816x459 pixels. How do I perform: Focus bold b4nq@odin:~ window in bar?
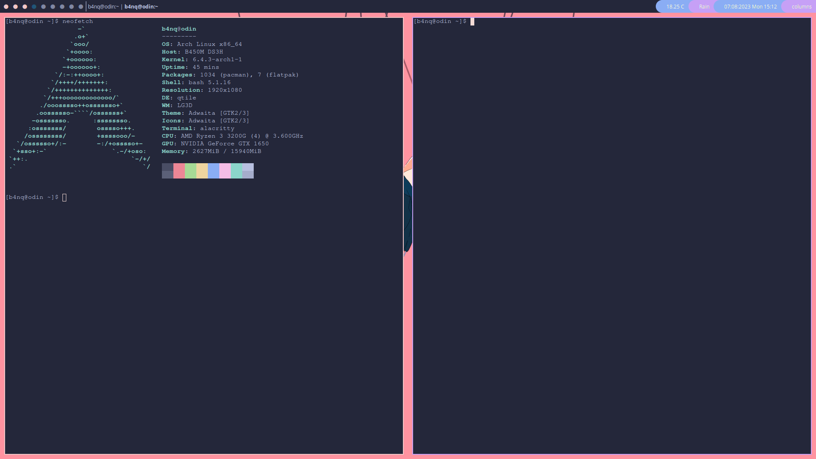point(141,7)
